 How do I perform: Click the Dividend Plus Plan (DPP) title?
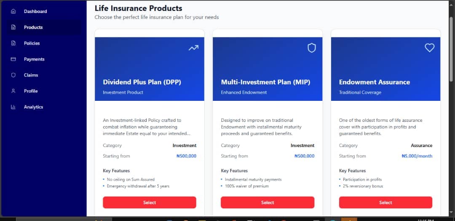pos(142,82)
